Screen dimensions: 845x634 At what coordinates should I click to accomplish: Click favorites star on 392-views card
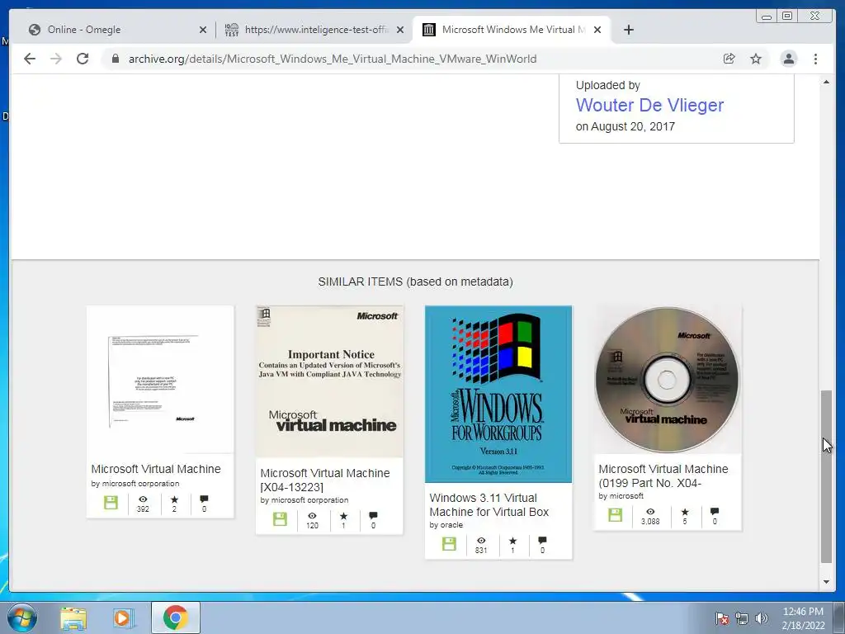pyautogui.click(x=174, y=499)
